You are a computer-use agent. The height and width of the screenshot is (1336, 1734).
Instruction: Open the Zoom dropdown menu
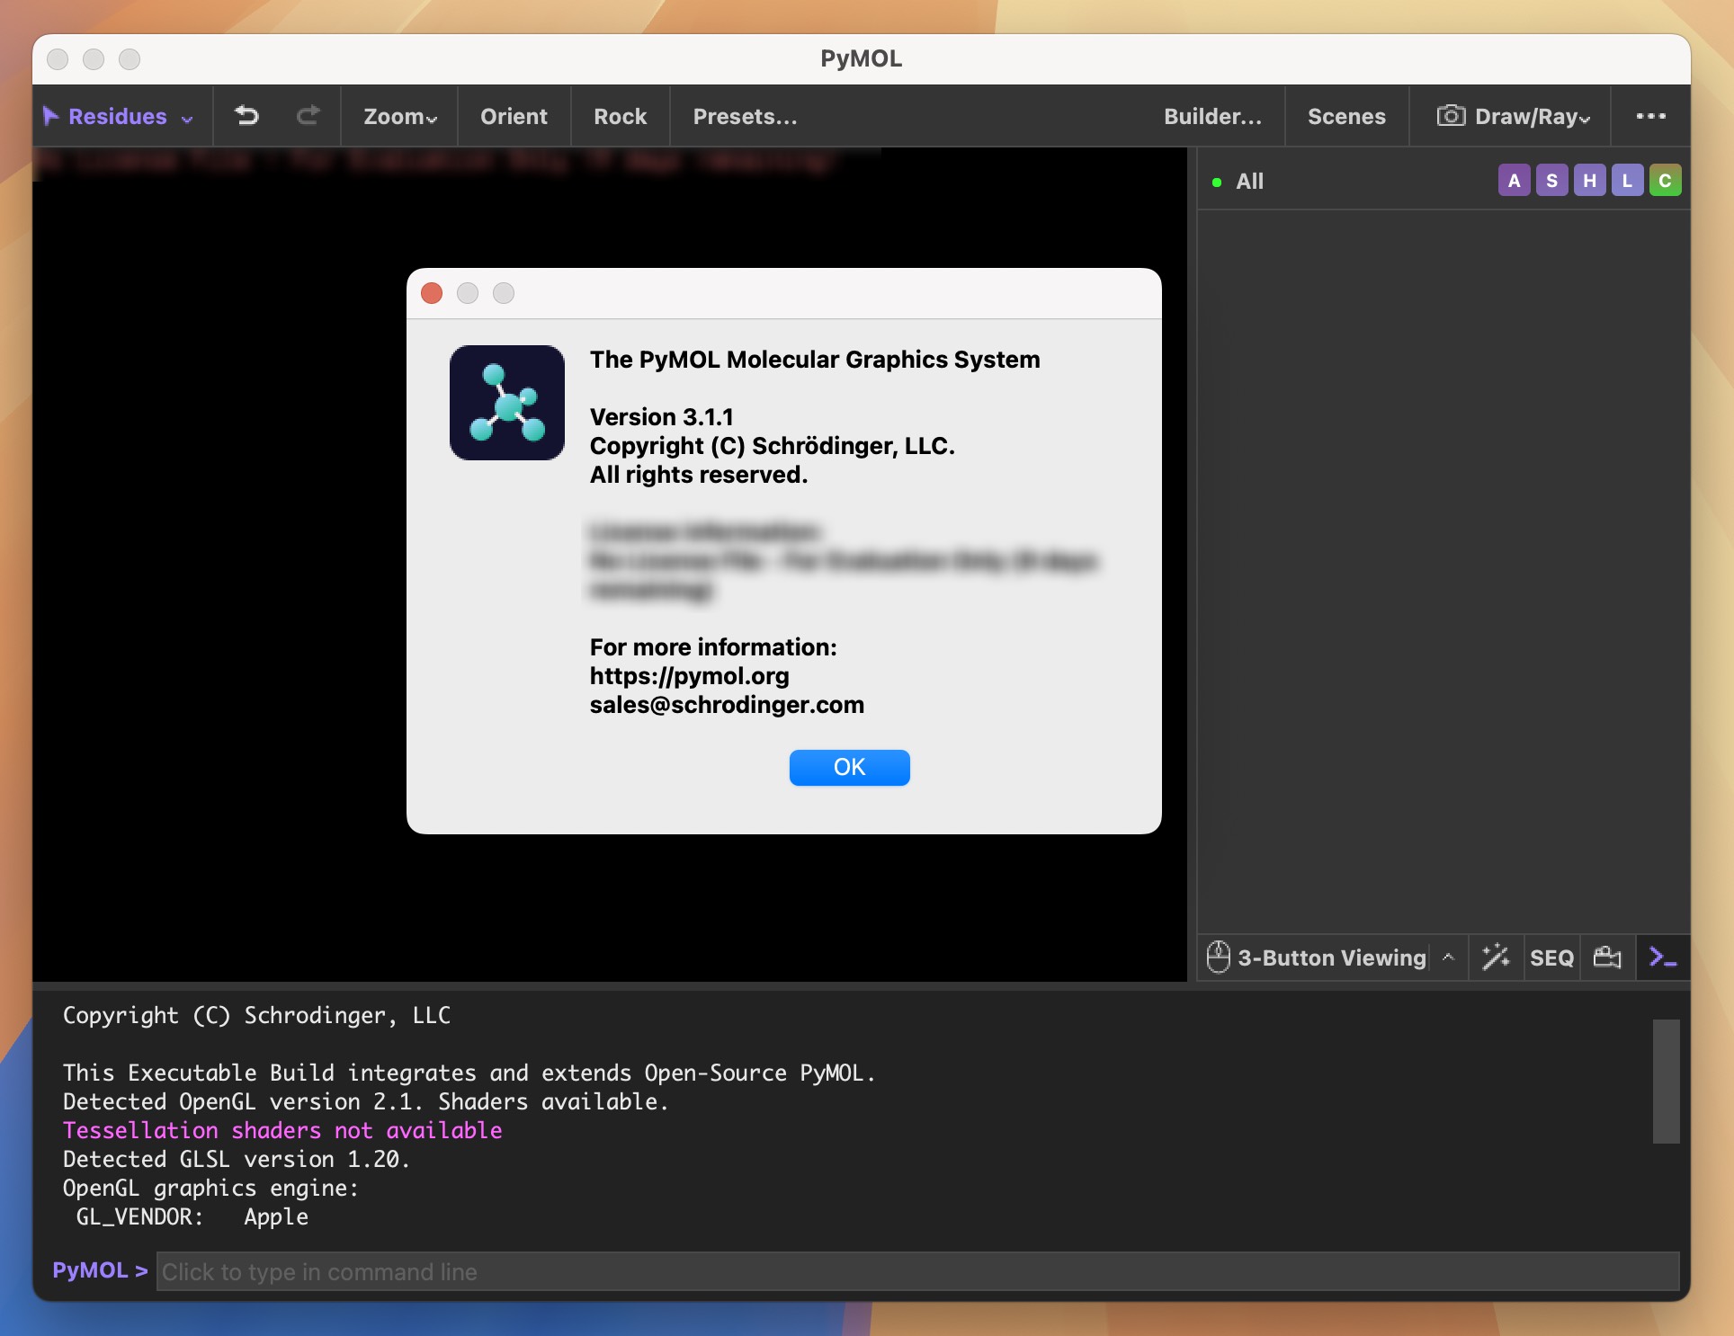[x=400, y=117]
